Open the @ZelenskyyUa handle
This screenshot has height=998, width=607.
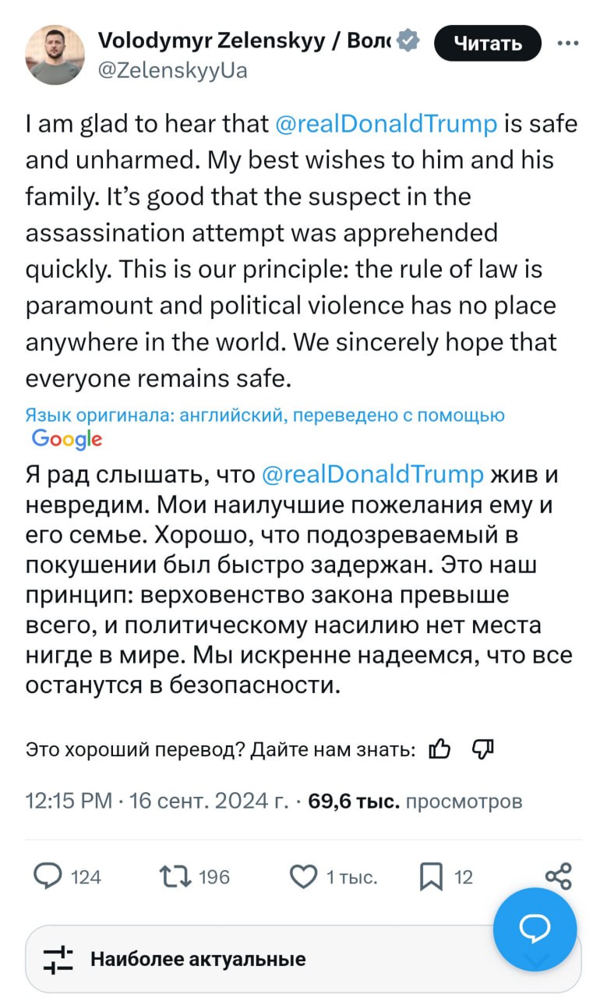(172, 71)
